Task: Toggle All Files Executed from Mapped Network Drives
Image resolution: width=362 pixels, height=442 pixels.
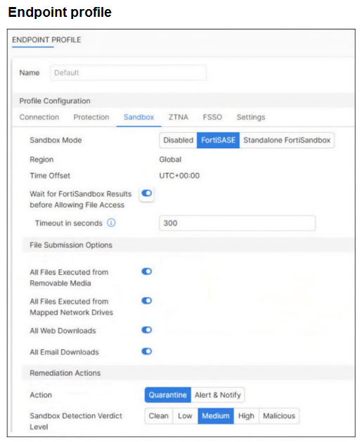Action: (x=147, y=301)
